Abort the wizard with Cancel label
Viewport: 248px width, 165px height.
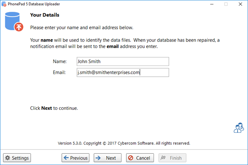tap(143, 158)
